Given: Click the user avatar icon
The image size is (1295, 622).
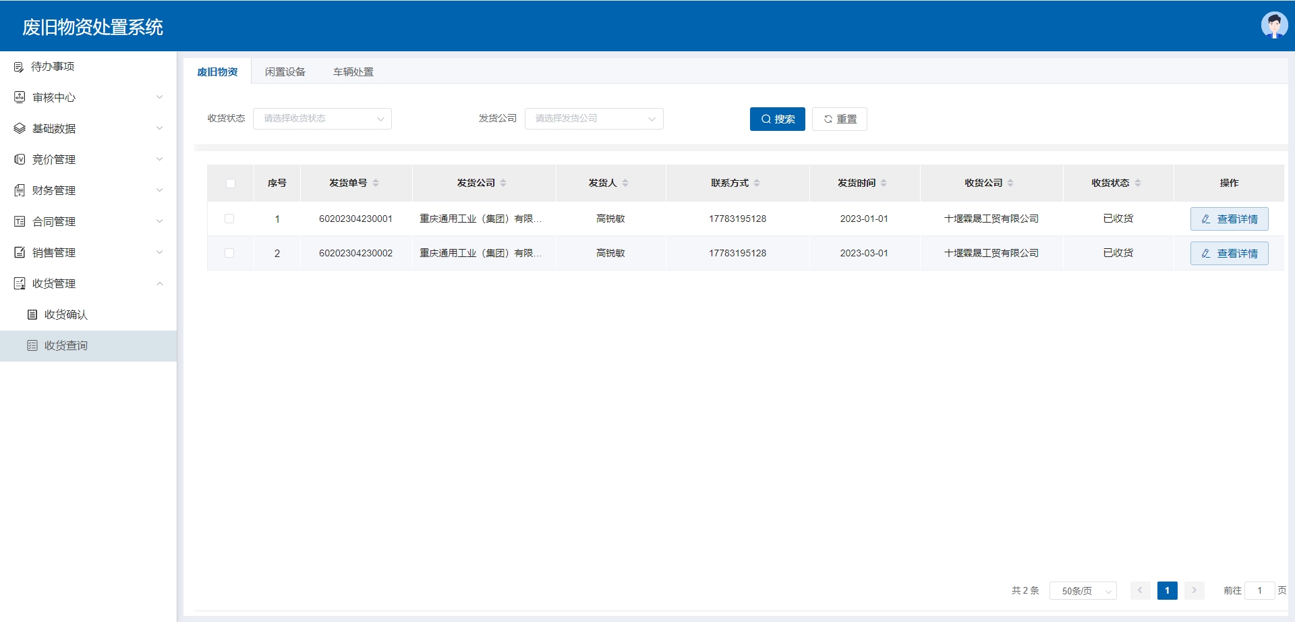Looking at the screenshot, I should pyautogui.click(x=1273, y=26).
